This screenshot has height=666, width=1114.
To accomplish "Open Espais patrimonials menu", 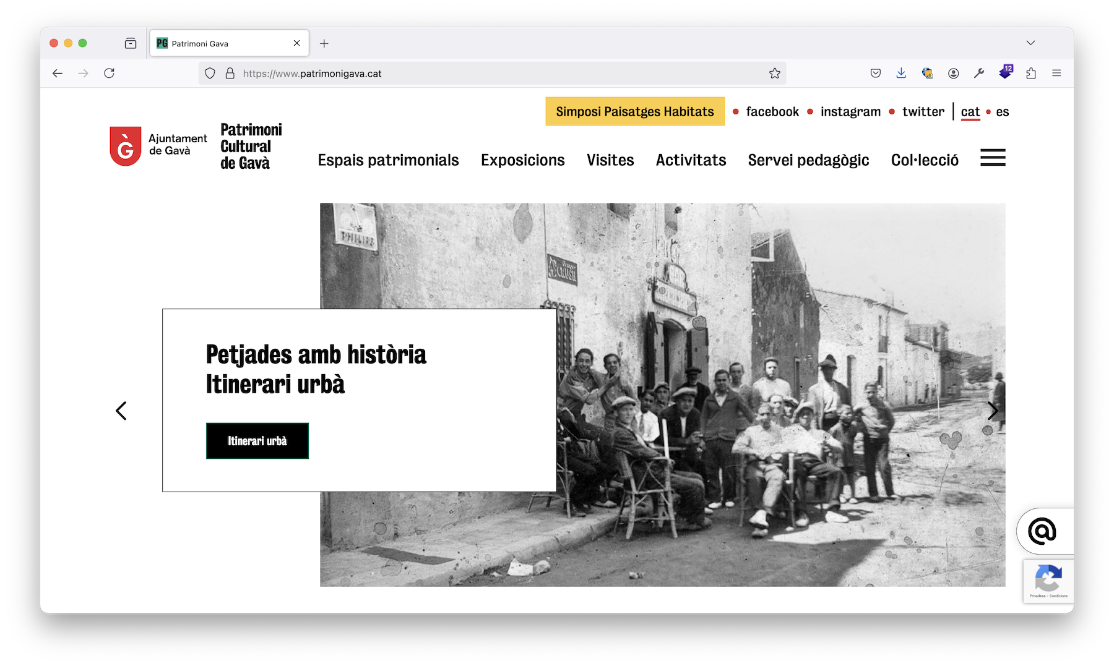I will point(388,160).
